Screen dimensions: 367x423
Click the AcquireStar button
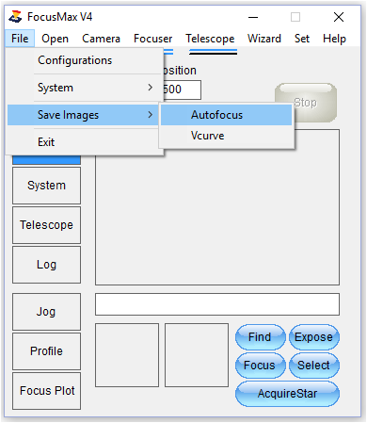[x=287, y=394]
